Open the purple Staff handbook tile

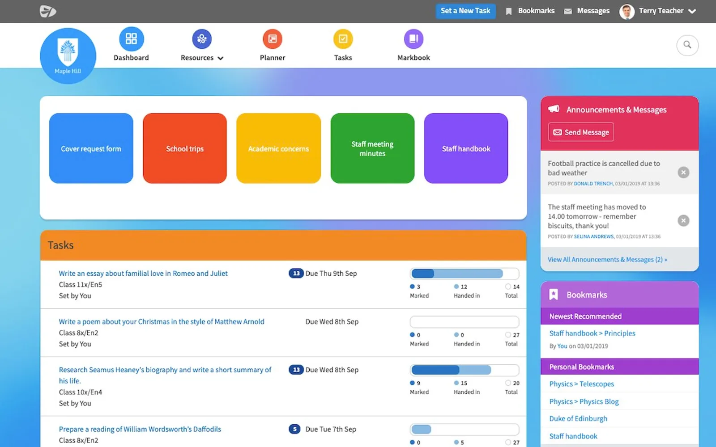(x=466, y=148)
